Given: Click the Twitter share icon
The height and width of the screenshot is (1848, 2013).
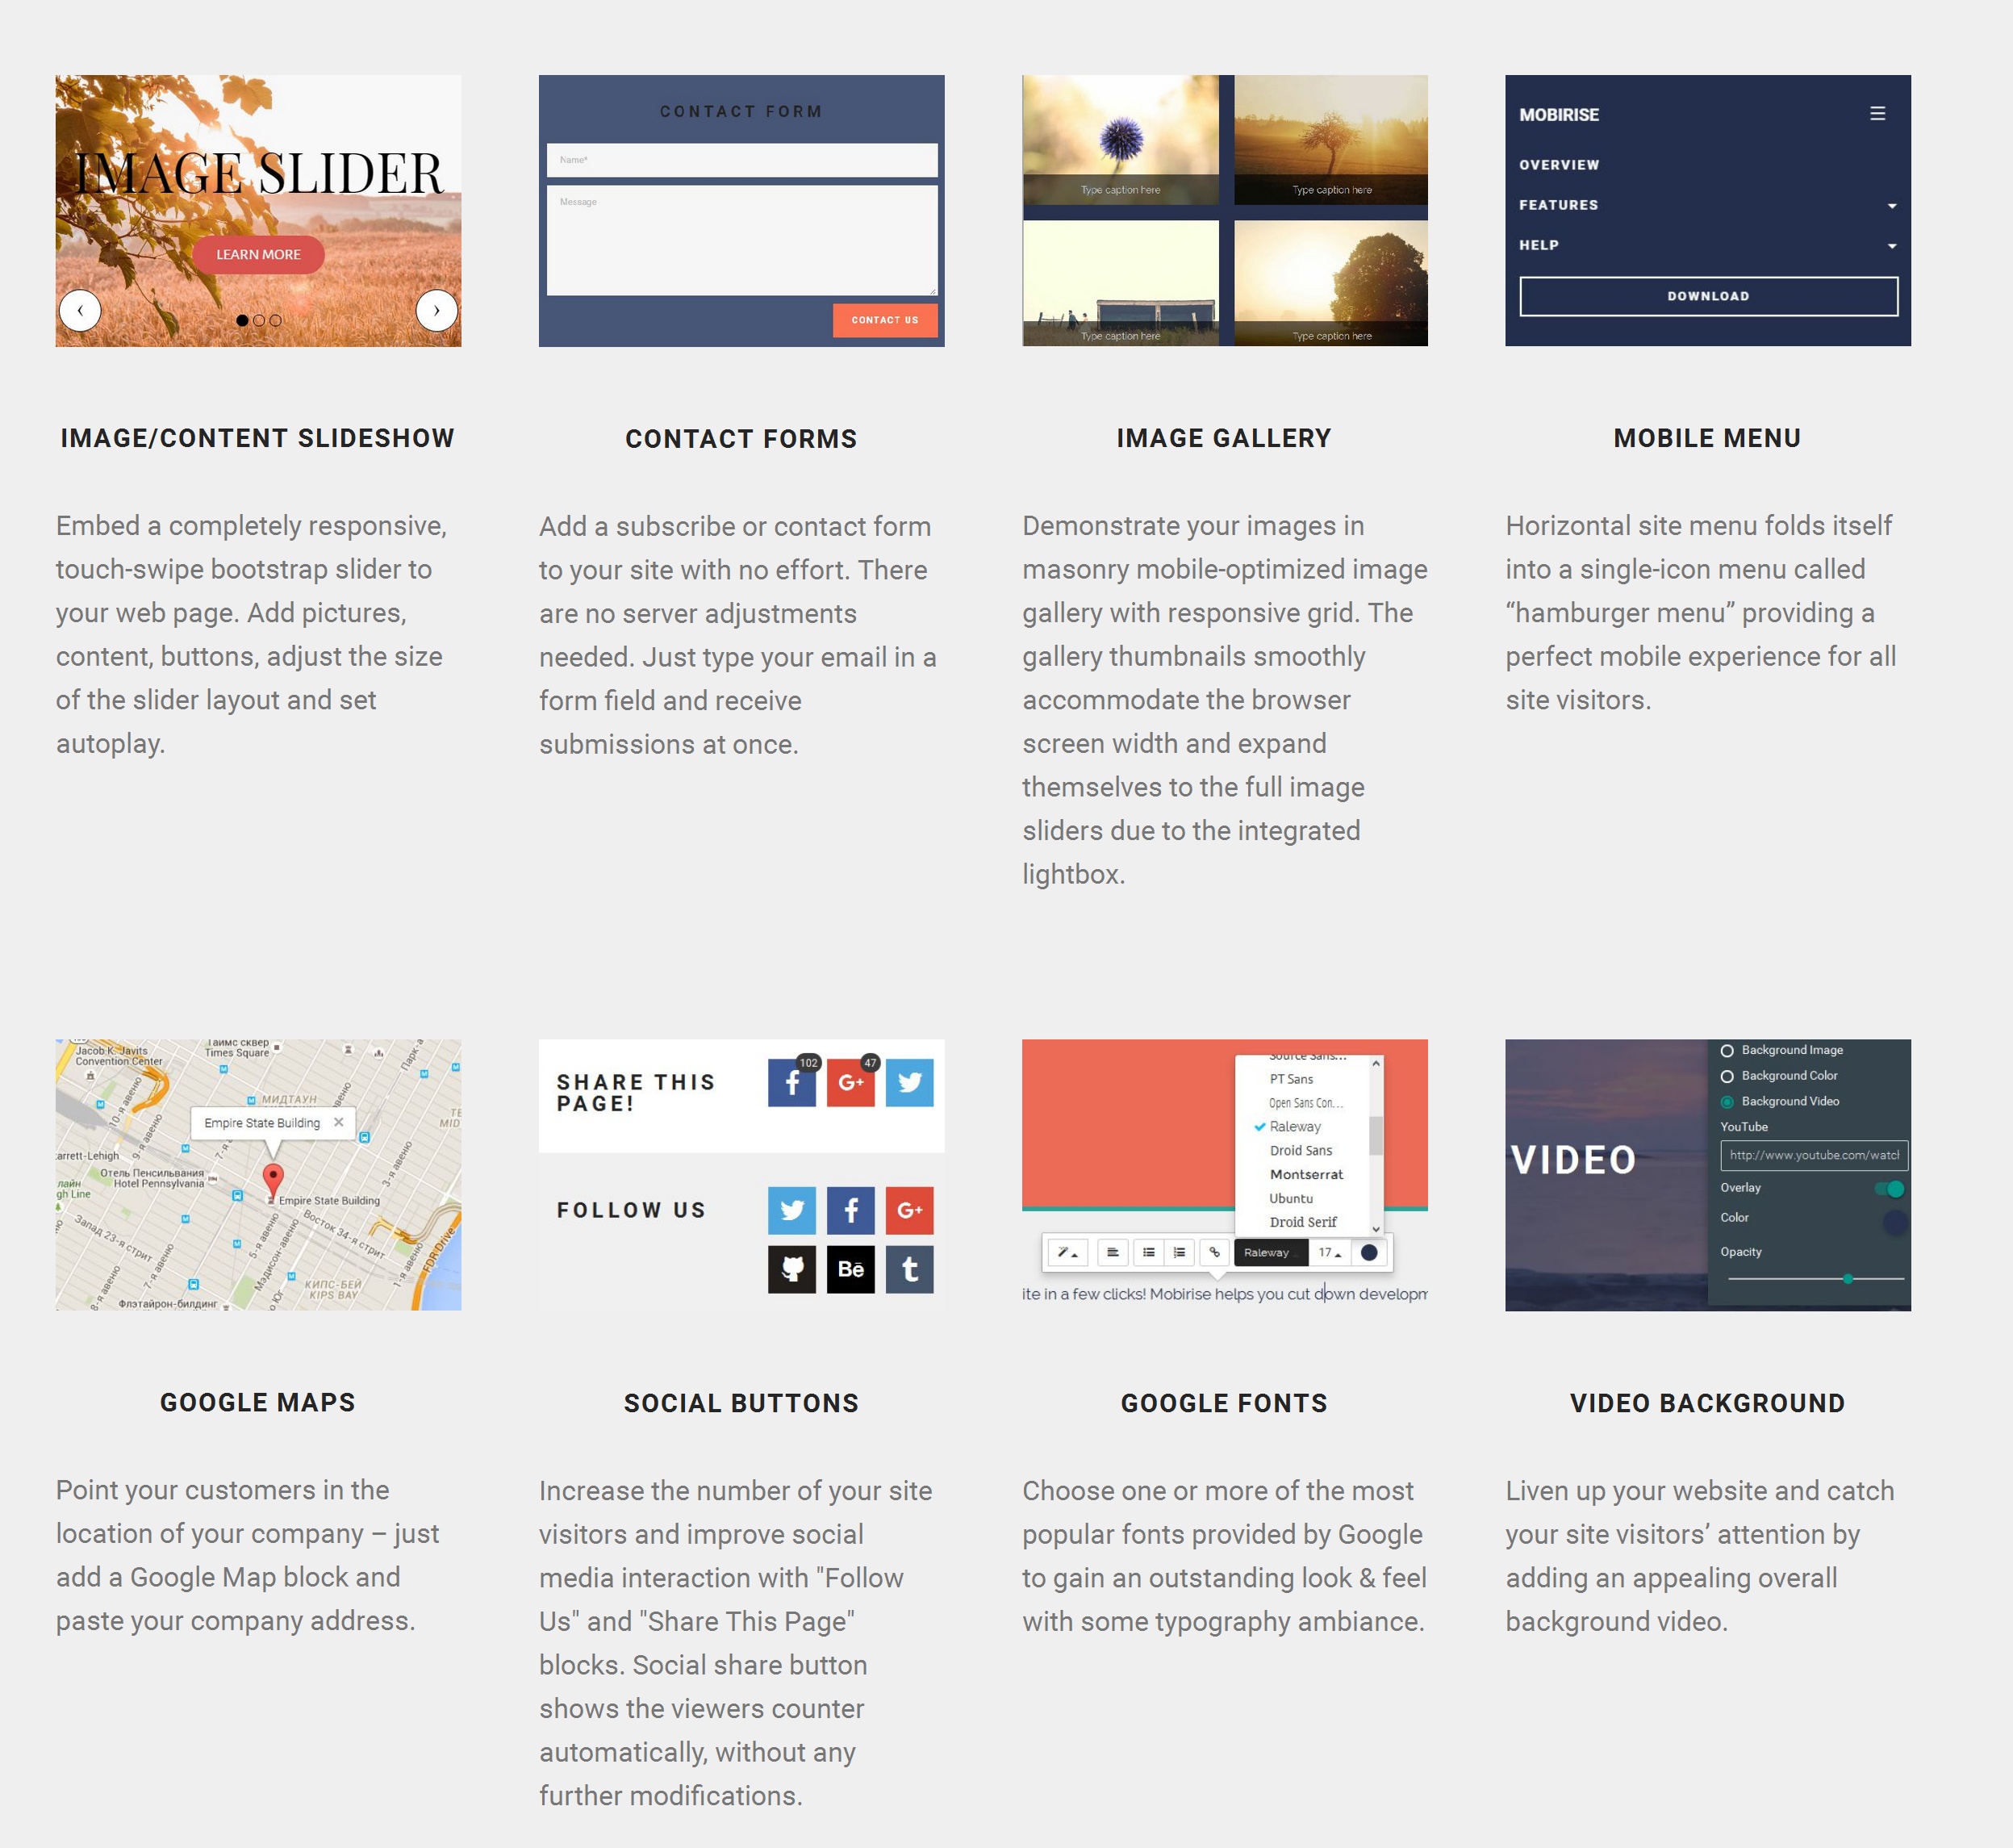Looking at the screenshot, I should pos(912,1084).
